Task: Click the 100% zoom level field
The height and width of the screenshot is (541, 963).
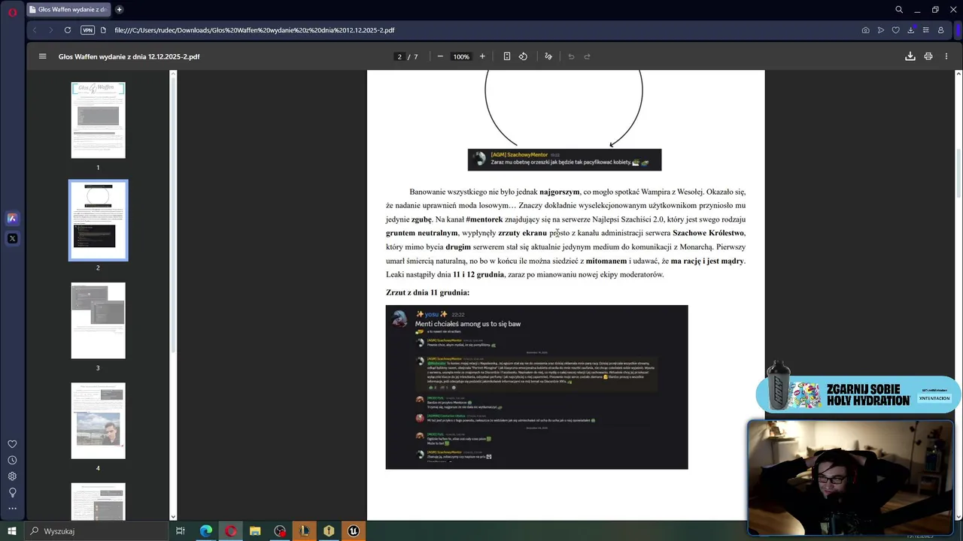Action: click(461, 56)
